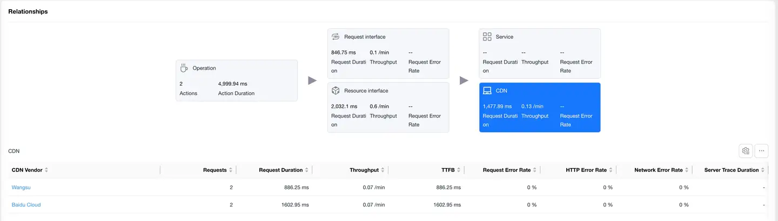
Task: Sort table by CDN Vendor column
Action: point(46,170)
